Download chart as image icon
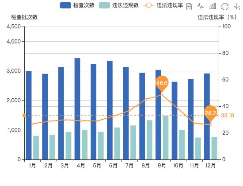Screen dimensions: 243x186 click(x=237, y=7)
